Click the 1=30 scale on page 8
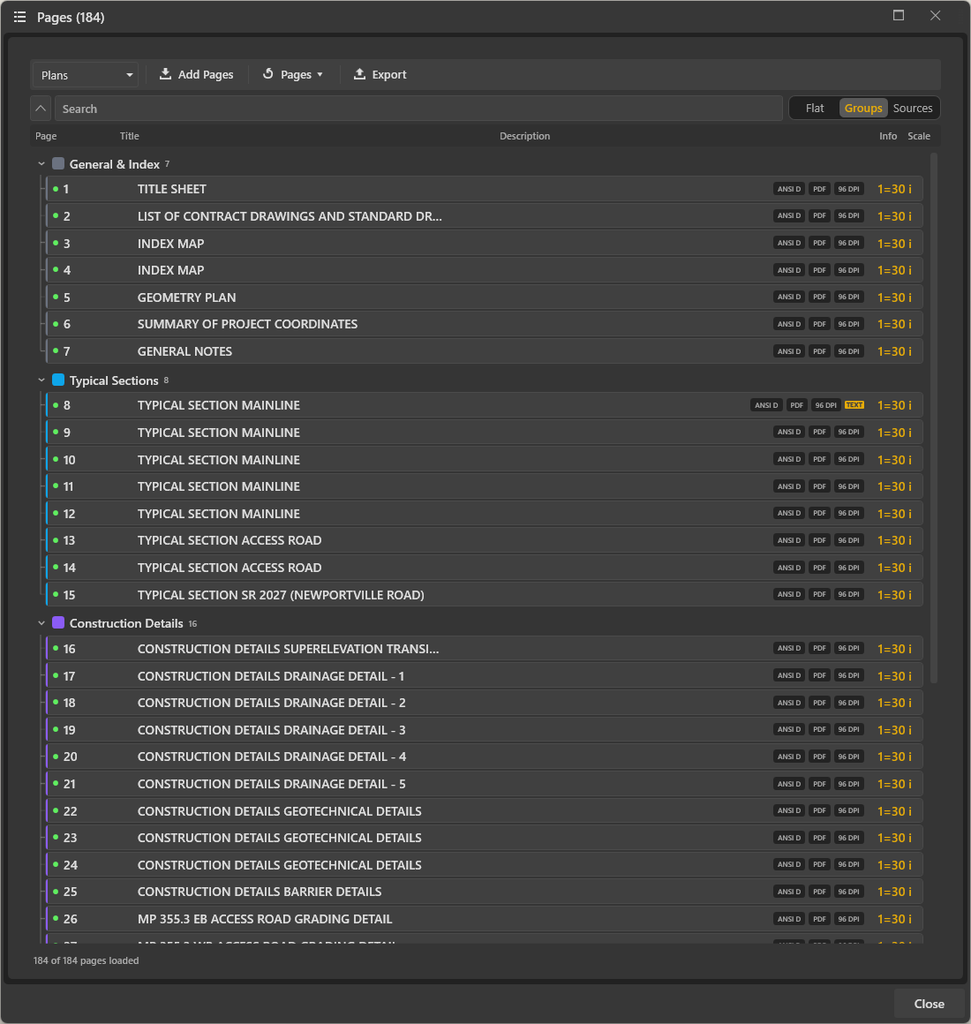The height and width of the screenshot is (1024, 971). coord(894,405)
